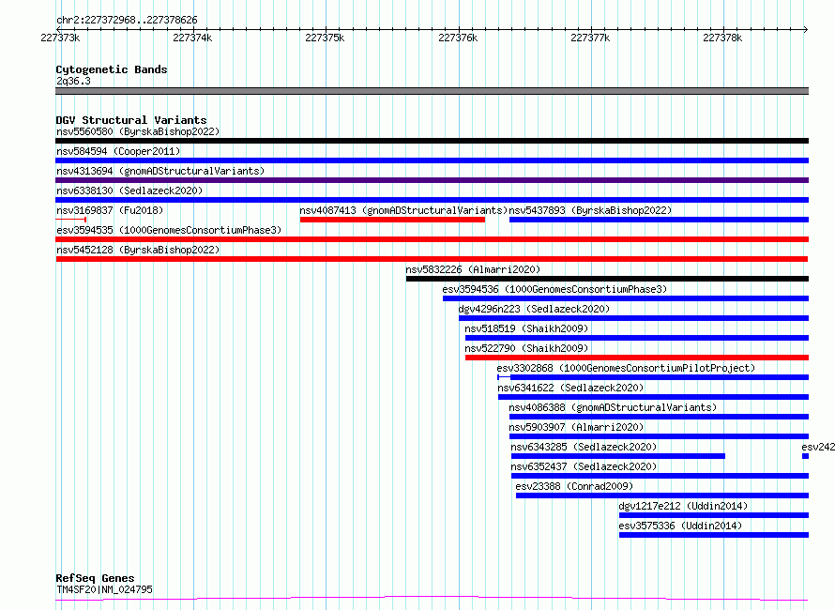The image size is (835, 610).
Task: Click the ruler's right arrow end
Action: pos(806,29)
